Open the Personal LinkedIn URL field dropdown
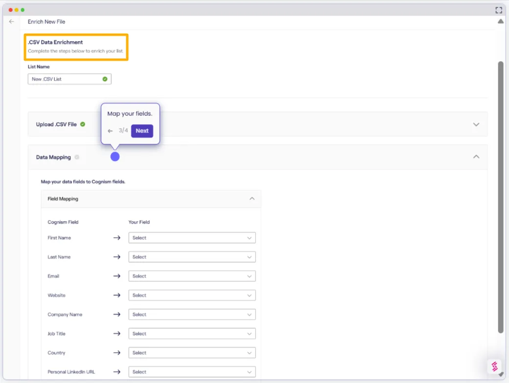The height and width of the screenshot is (383, 509). coord(192,372)
